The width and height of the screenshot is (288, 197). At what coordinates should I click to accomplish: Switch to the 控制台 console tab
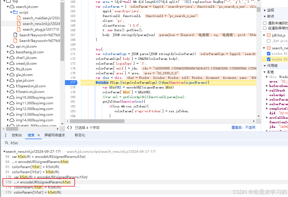coord(17,135)
